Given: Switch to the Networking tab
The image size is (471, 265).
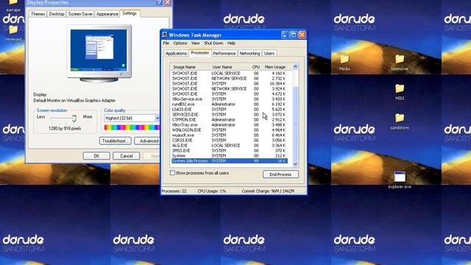Looking at the screenshot, I should pos(249,53).
